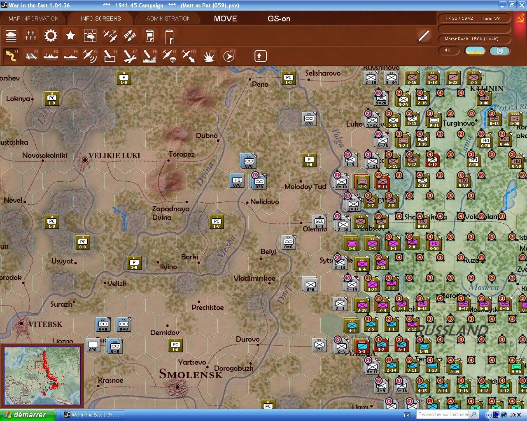Show the weather map icon

(90, 36)
